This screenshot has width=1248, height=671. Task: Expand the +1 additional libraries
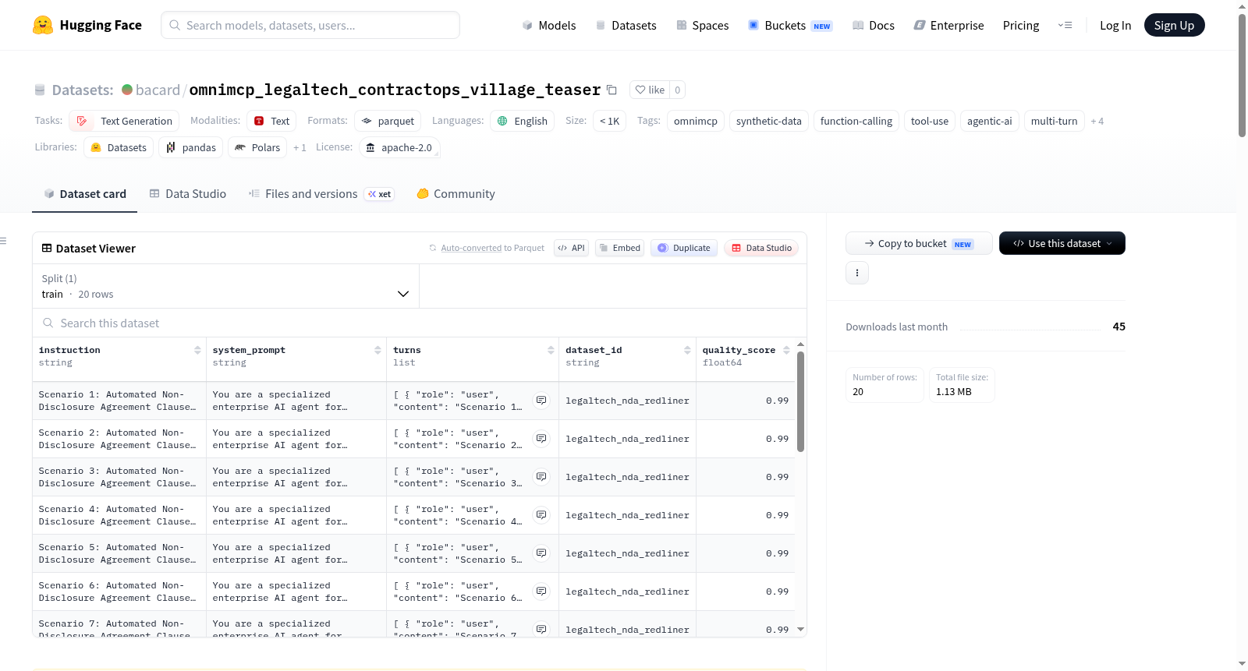pos(300,147)
